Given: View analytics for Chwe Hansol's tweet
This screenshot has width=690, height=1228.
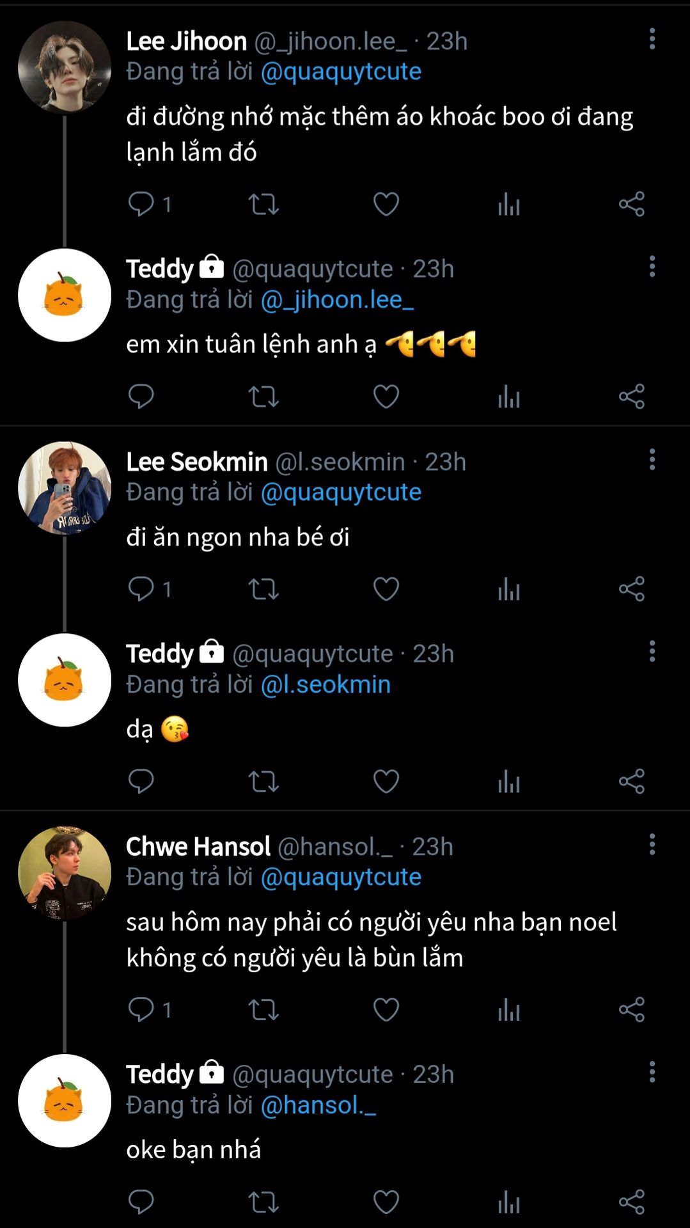Looking at the screenshot, I should (x=508, y=1010).
